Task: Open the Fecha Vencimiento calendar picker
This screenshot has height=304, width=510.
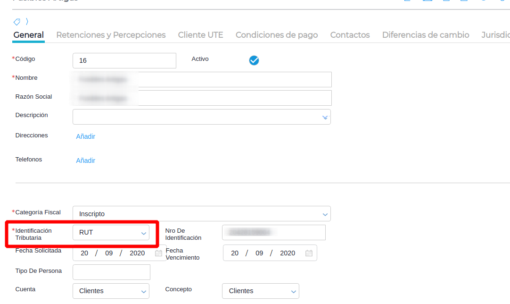Action: (309, 253)
